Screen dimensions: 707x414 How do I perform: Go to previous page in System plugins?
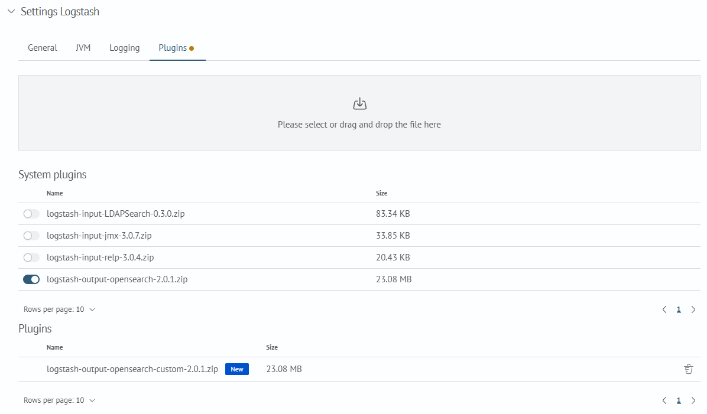[664, 309]
